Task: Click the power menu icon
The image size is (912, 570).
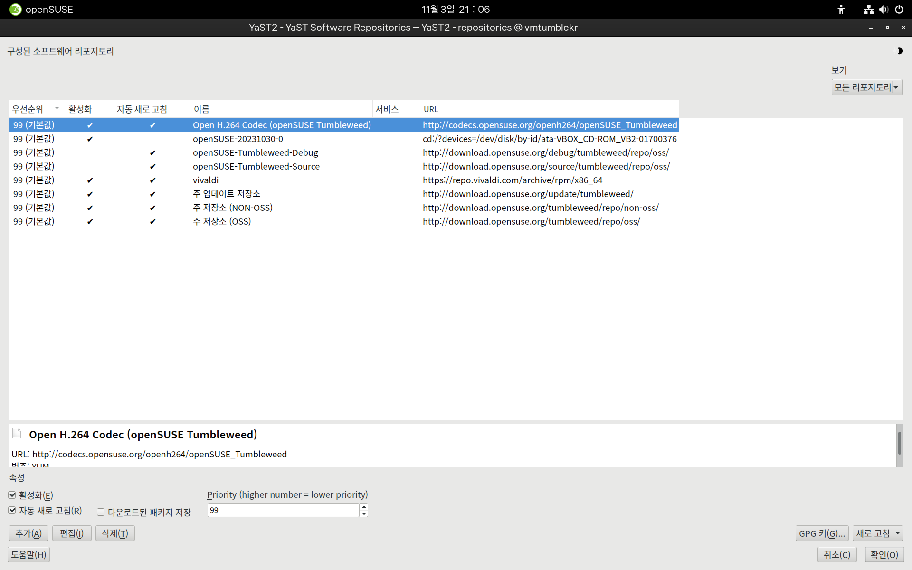Action: coord(899,9)
